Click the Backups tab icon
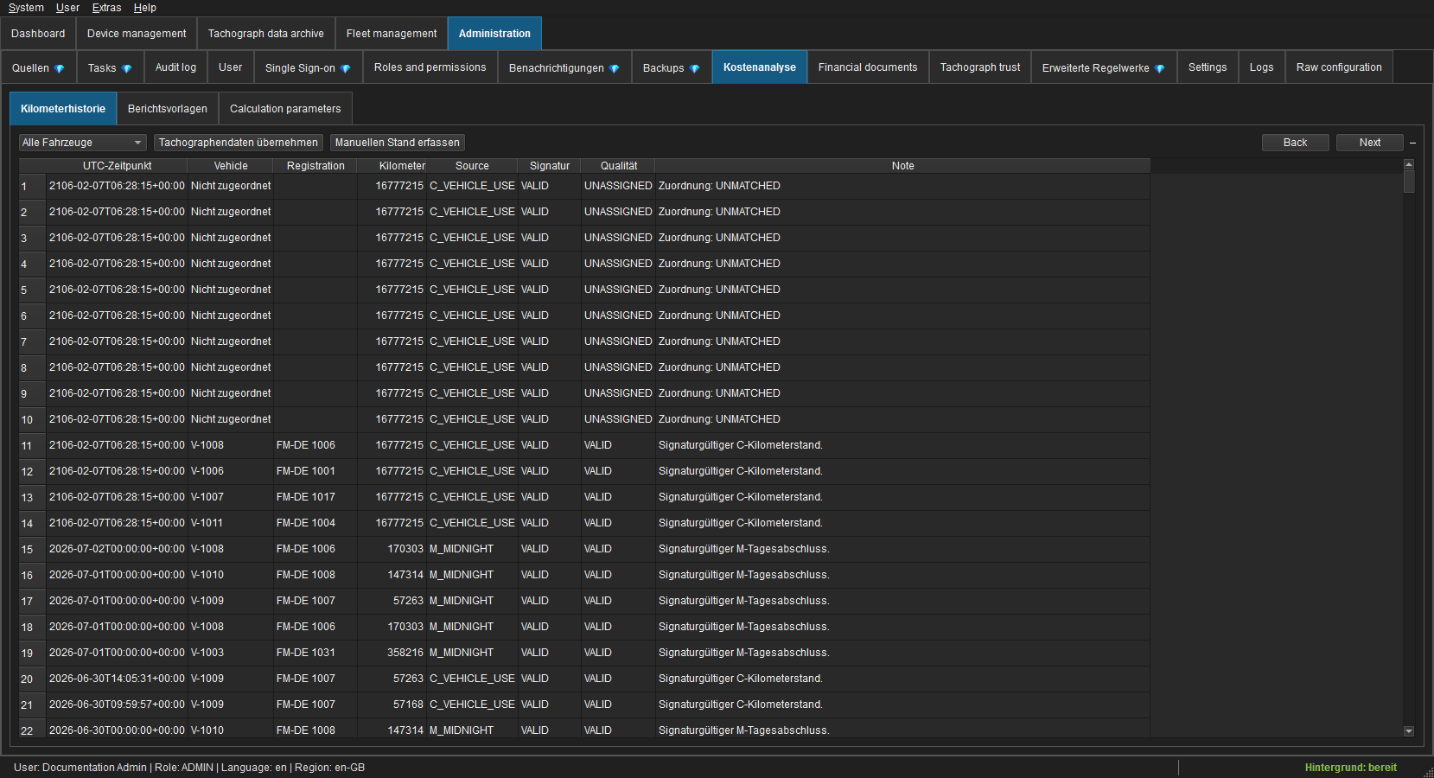 coord(694,68)
